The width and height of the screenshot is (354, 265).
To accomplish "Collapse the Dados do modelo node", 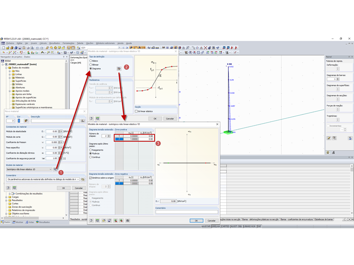I will click(x=7, y=67).
